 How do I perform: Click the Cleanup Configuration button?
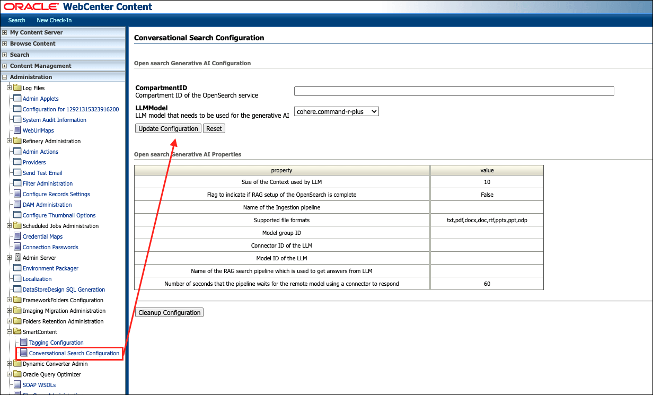coord(170,313)
